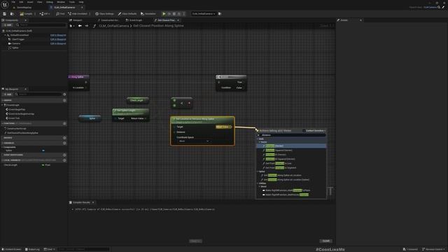This screenshot has width=448, height=252.
Task: Toggle the Context Sensitive checkbox
Action: (x=304, y=131)
